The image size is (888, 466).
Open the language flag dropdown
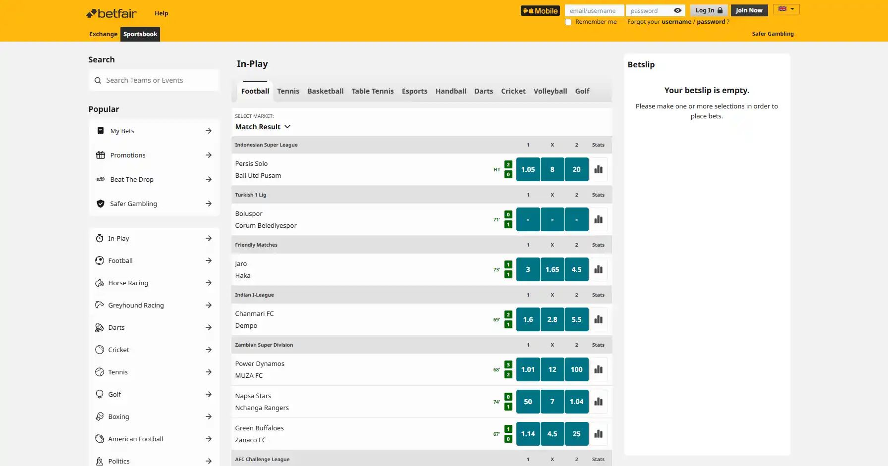786,9
